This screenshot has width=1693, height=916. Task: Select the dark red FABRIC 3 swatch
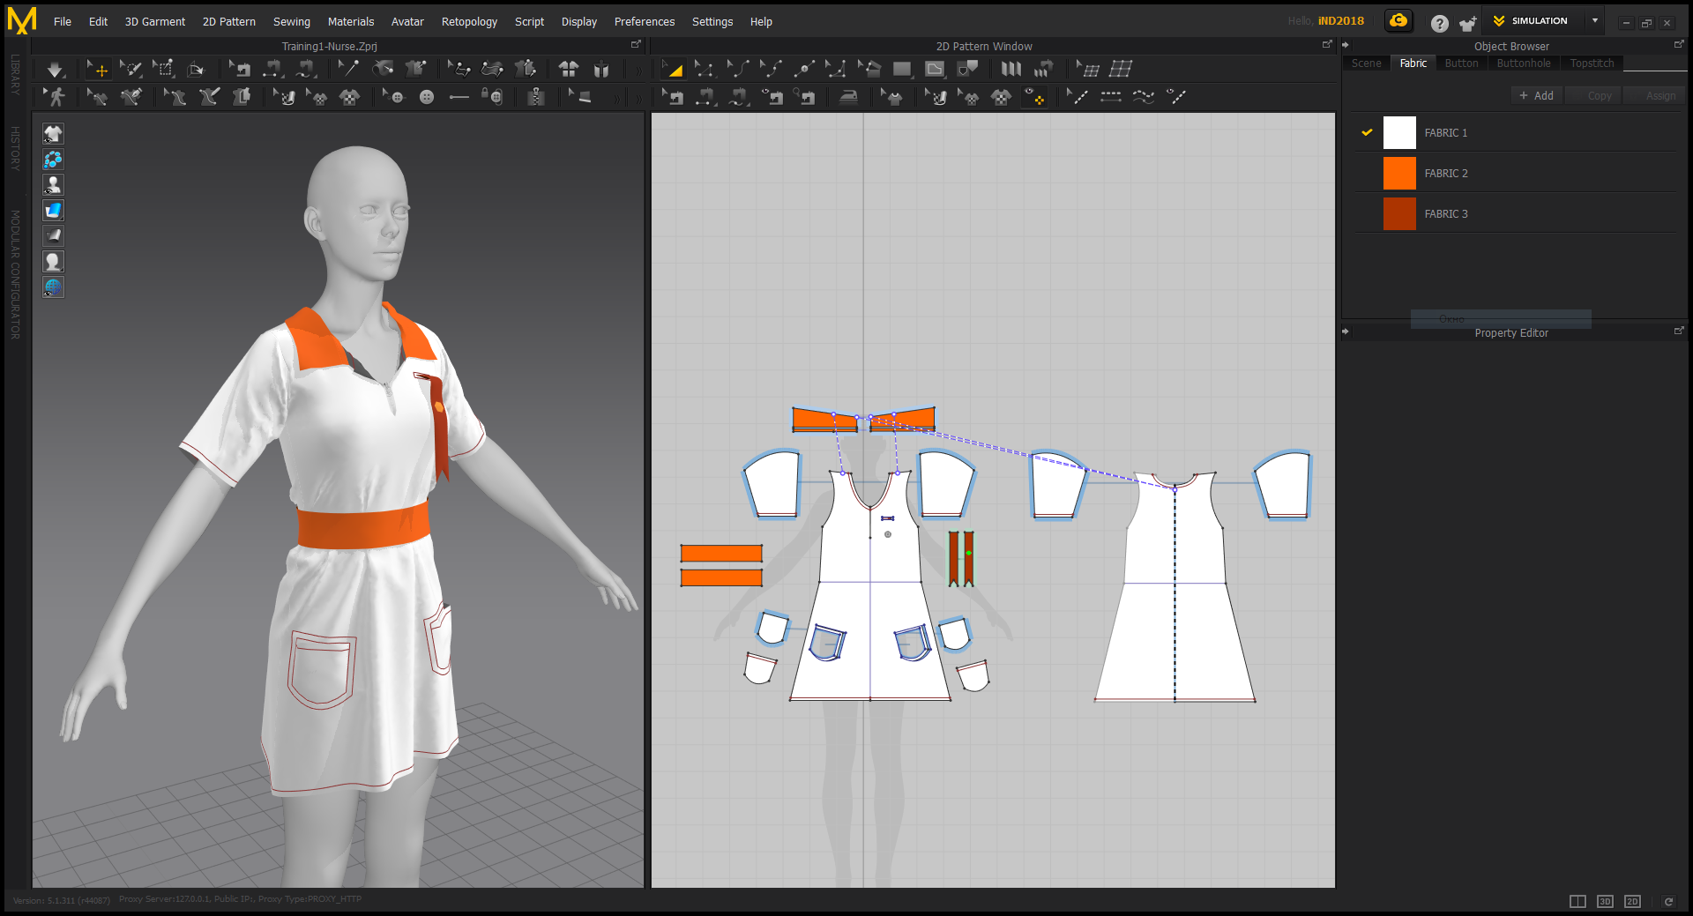[1399, 213]
